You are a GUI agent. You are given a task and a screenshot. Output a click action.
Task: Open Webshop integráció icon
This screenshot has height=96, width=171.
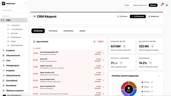(3, 91)
